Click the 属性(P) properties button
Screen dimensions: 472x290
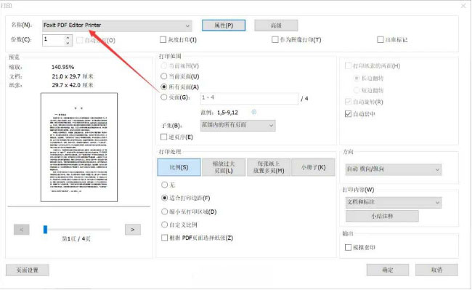click(x=224, y=25)
